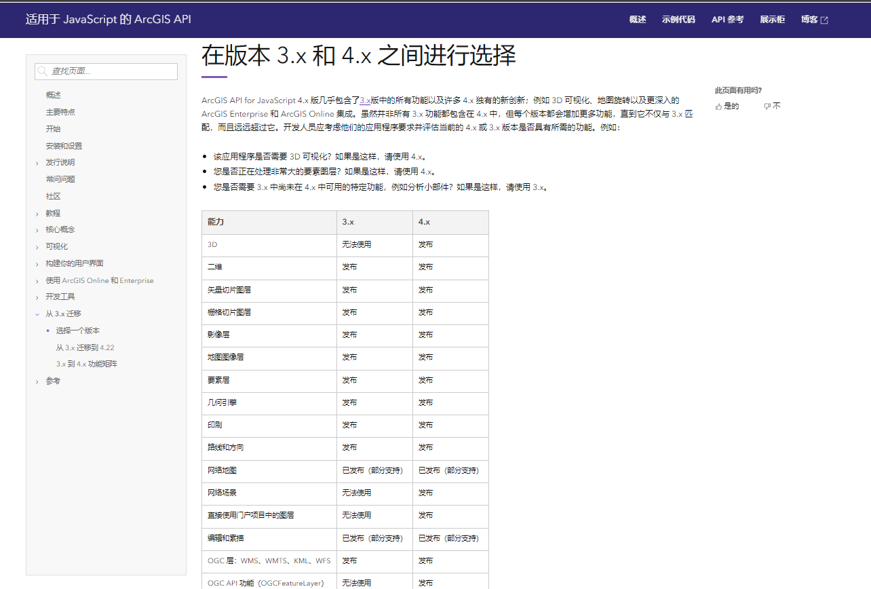Expand the 可视化 section chevron
This screenshot has width=871, height=589.
click(37, 247)
